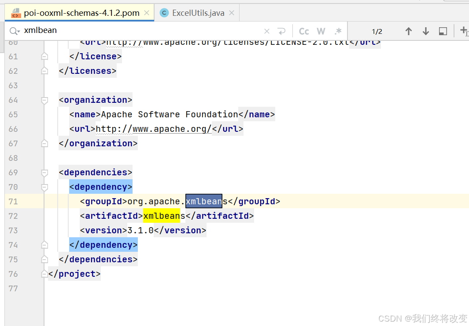The height and width of the screenshot is (326, 469).
Task: Click the multiline search pilcrow icon
Action: click(x=281, y=31)
